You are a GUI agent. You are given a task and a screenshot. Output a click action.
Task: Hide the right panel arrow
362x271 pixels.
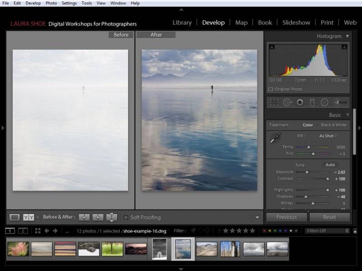359,128
